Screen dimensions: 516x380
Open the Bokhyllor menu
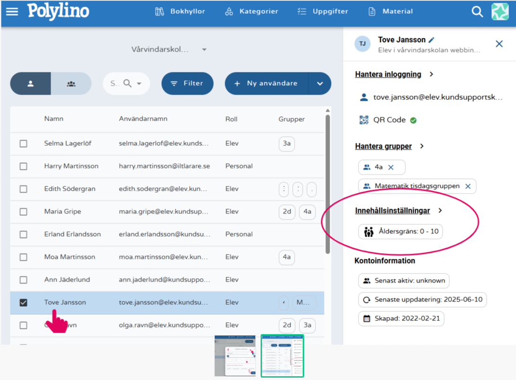(180, 11)
